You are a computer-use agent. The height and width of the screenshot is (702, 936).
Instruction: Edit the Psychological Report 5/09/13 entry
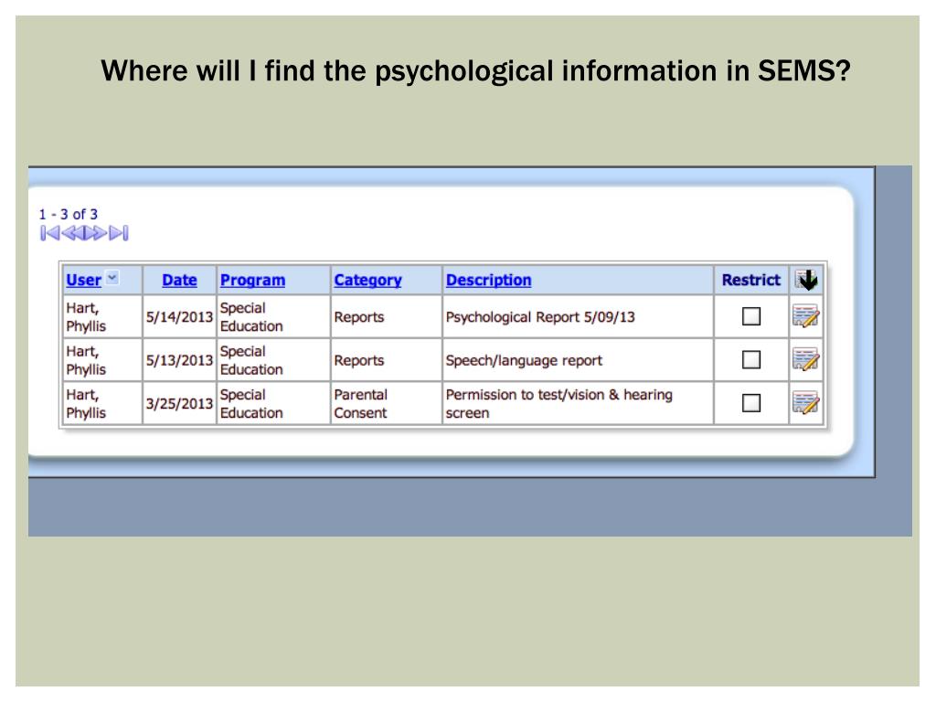[x=805, y=316]
